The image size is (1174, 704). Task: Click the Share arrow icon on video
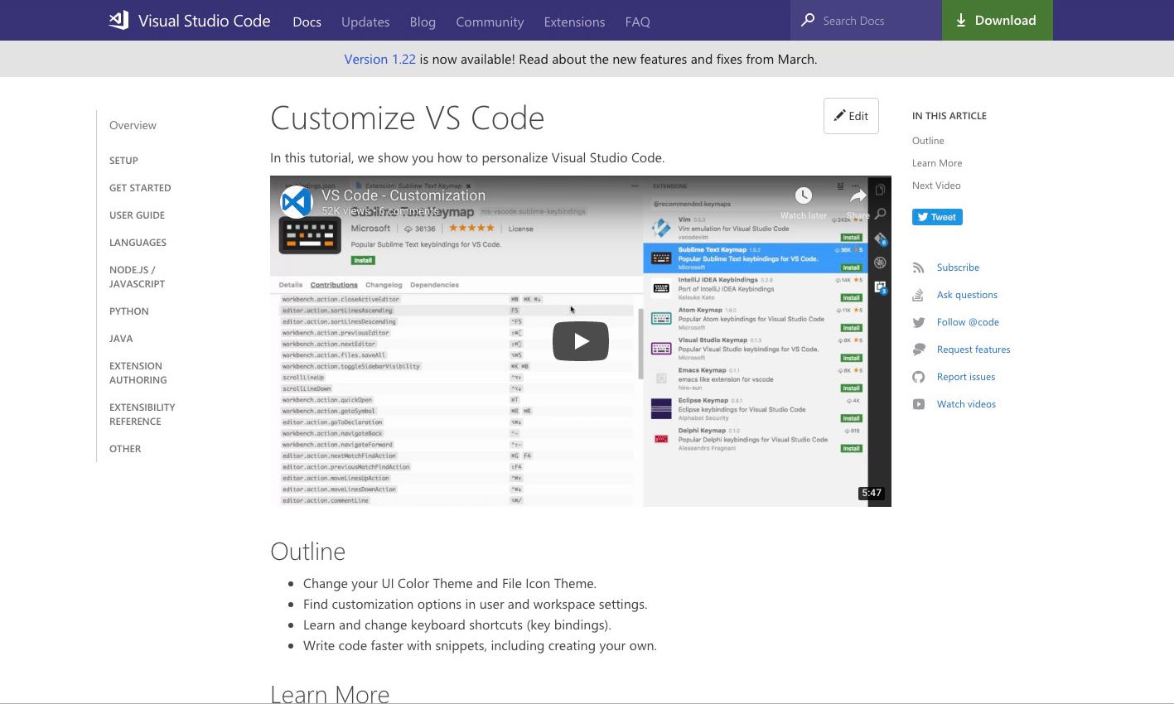coord(858,195)
